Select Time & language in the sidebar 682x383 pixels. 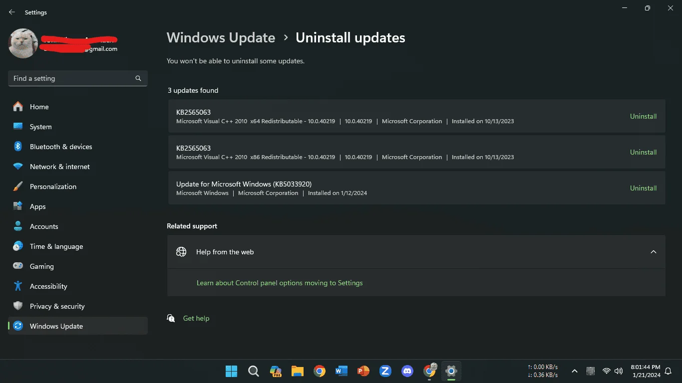pyautogui.click(x=78, y=246)
